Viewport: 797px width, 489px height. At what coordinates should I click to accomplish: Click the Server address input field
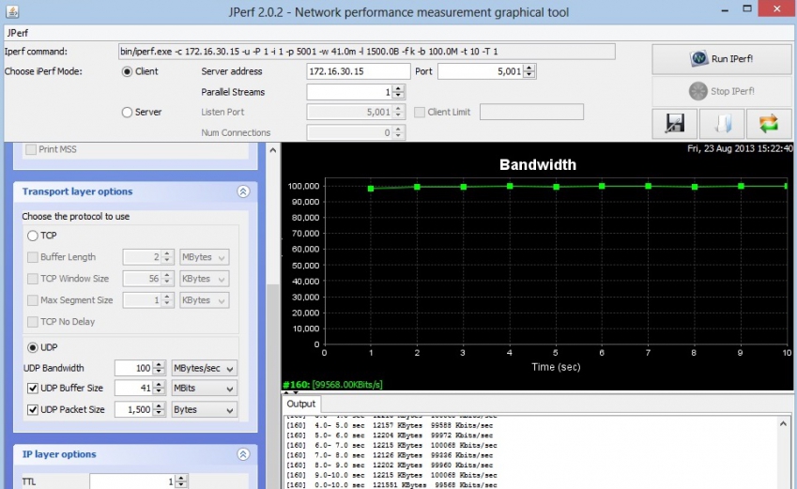coord(359,71)
